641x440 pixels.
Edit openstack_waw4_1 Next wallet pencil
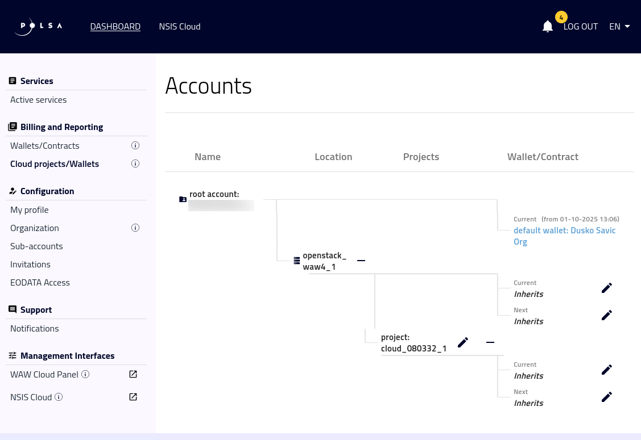[607, 315]
